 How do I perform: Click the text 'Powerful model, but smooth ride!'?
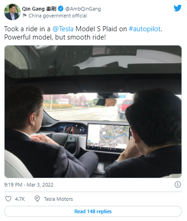[55, 37]
